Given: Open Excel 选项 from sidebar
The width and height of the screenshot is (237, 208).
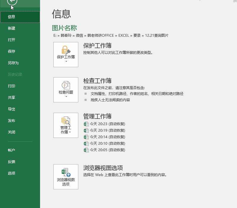Looking at the screenshot, I should pos(12,173).
